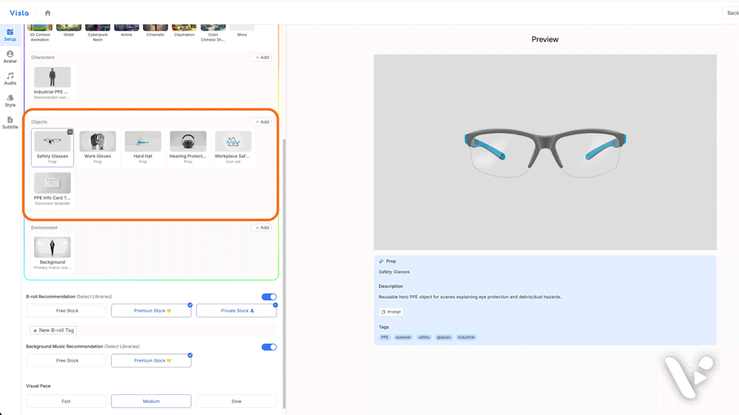The image size is (739, 415).
Task: Add a new B-roll tag
Action: coord(54,330)
